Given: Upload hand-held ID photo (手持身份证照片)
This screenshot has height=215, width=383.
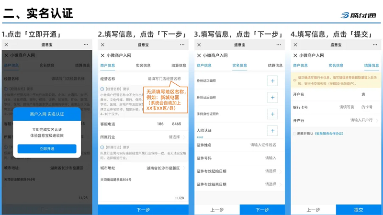Looking at the screenshot, I should [272, 114].
